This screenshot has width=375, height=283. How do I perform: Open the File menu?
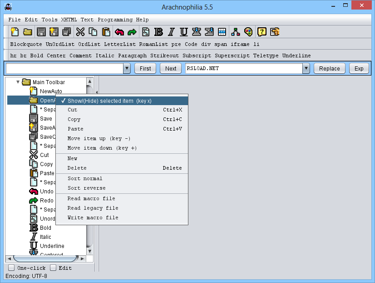click(x=15, y=20)
